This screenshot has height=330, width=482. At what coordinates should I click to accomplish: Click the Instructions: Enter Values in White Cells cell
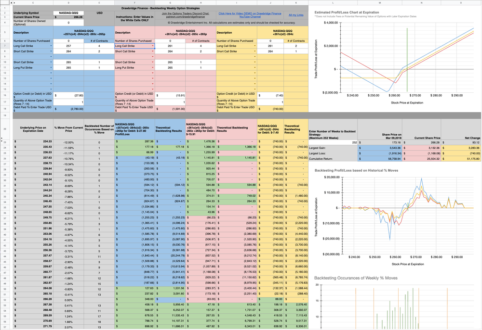coord(134,19)
